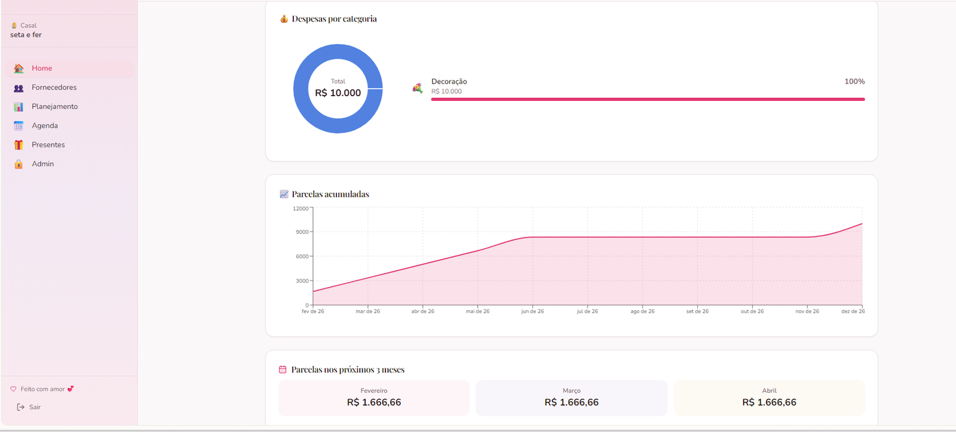
Task: Click the 'set de 26' axis label
Action: coord(697,311)
